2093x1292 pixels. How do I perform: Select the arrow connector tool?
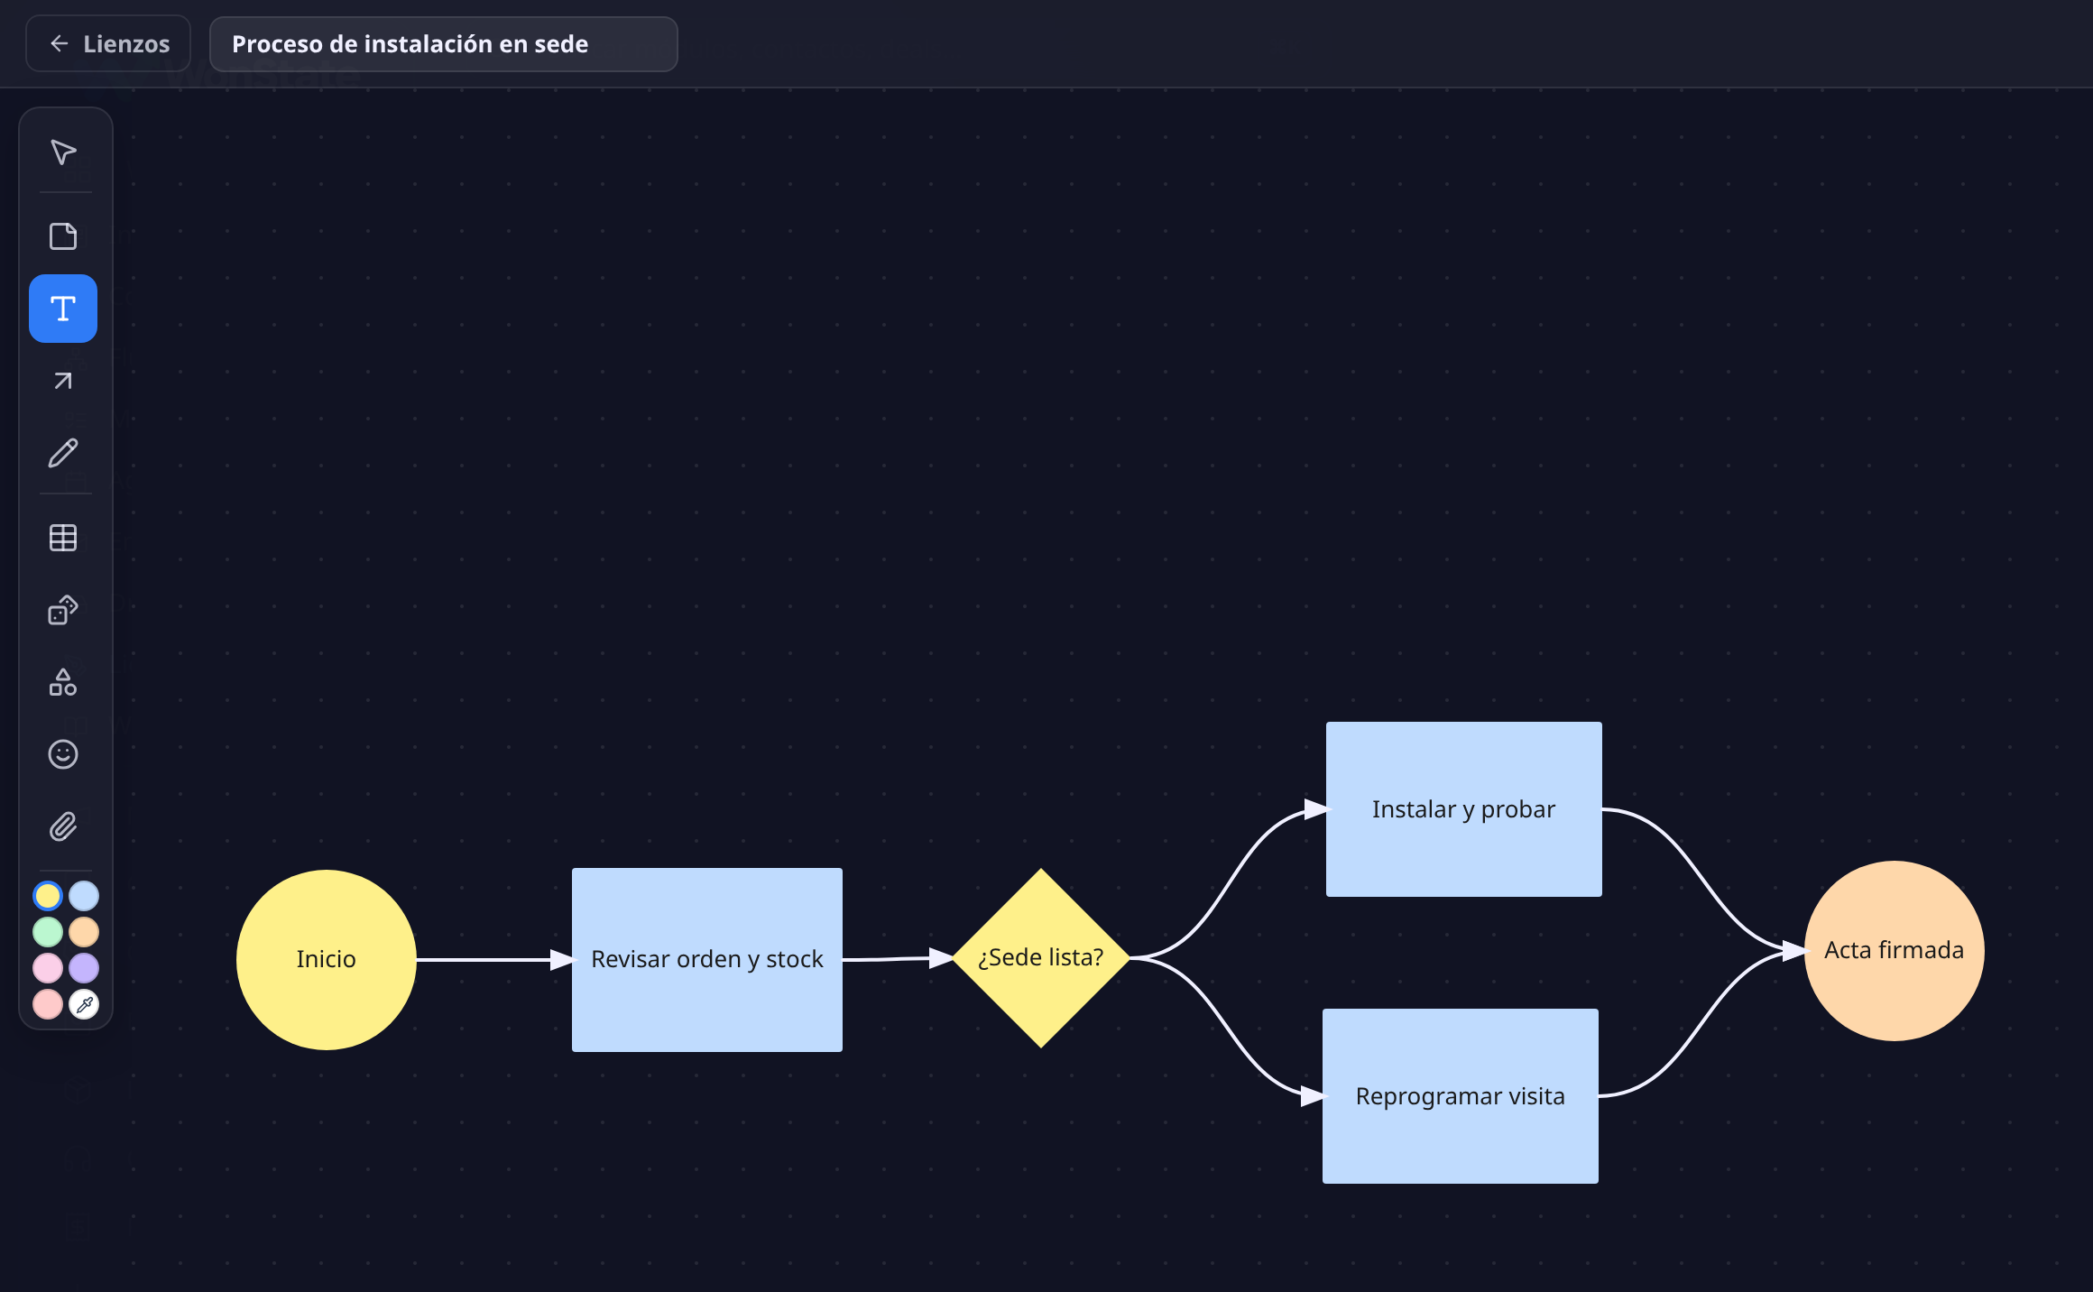coord(63,381)
